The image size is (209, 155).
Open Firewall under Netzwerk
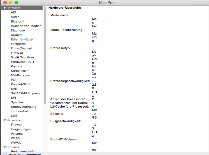[x=17, y=125]
